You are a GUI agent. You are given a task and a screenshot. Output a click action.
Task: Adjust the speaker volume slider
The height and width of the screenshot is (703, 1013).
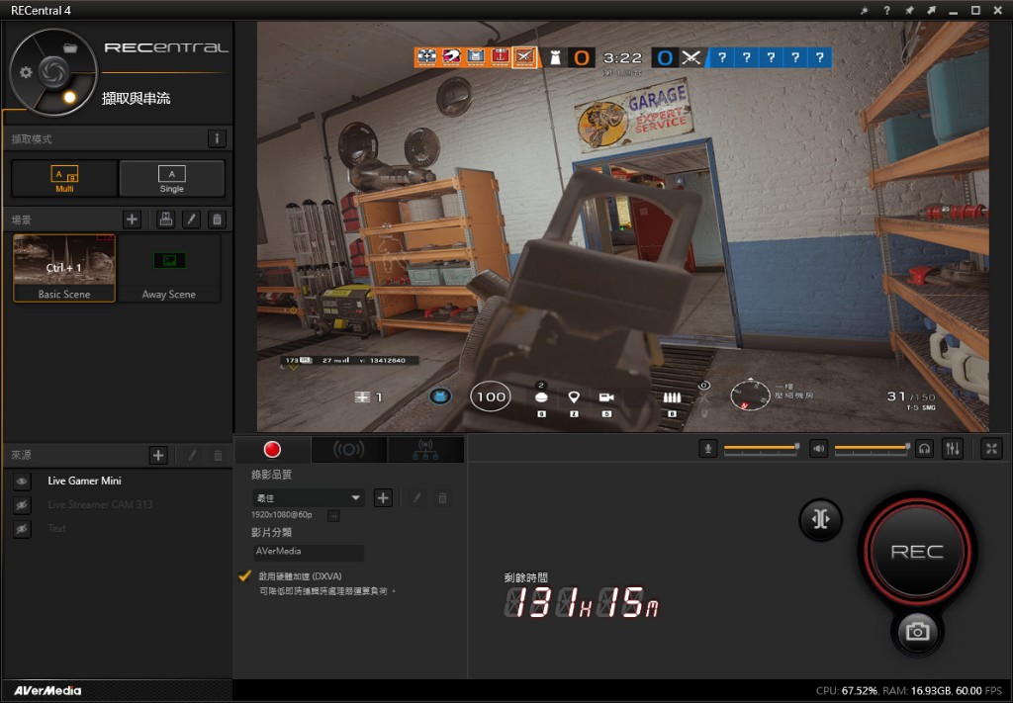(x=873, y=447)
